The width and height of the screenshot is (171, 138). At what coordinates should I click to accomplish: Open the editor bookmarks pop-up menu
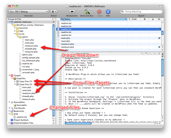tap(142, 54)
